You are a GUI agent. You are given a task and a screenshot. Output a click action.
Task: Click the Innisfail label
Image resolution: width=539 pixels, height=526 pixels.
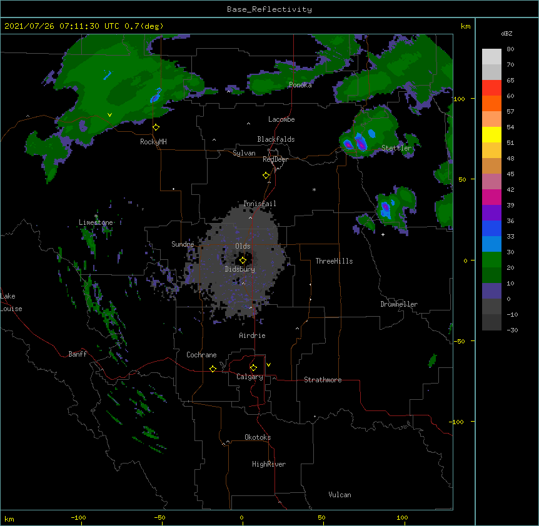(259, 204)
